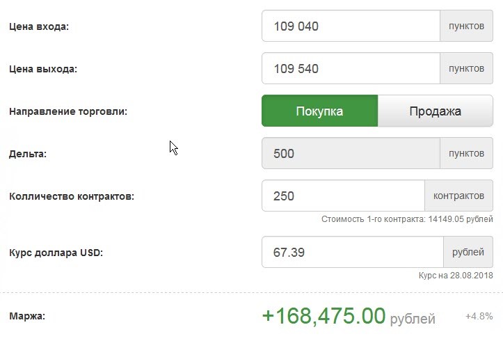Click the пунктов unit beside Цена входа

(x=466, y=26)
